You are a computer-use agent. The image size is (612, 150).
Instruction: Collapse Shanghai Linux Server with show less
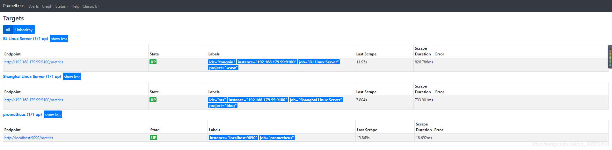coord(72,77)
